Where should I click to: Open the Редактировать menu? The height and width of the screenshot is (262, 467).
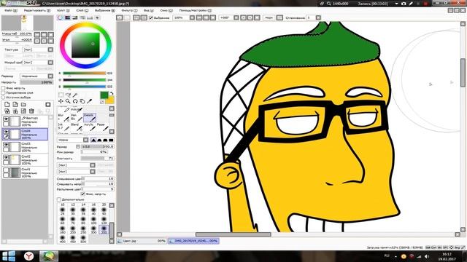pos(36,10)
